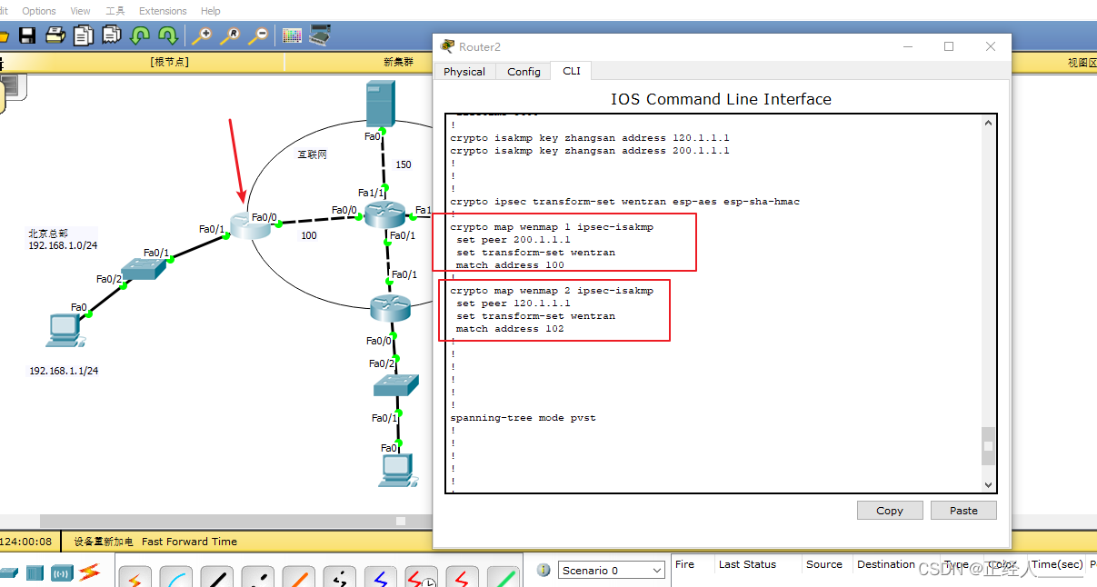Click the Save floppy disk toolbar icon
The image size is (1097, 587).
[x=27, y=35]
